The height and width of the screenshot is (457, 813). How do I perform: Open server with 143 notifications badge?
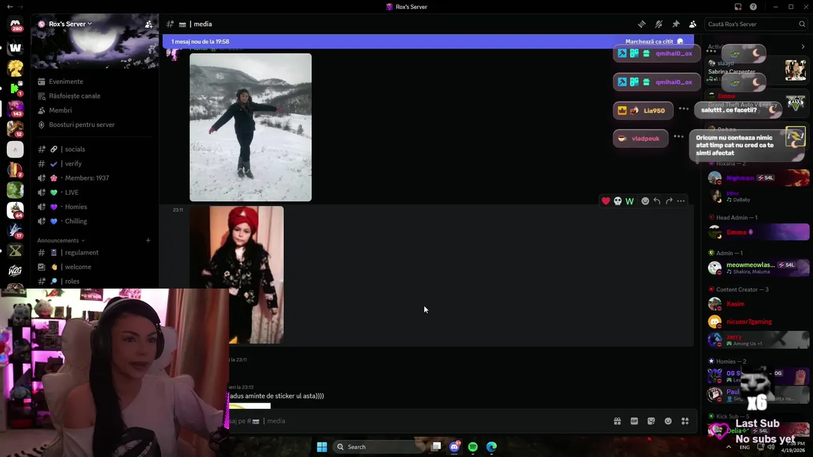[15, 109]
